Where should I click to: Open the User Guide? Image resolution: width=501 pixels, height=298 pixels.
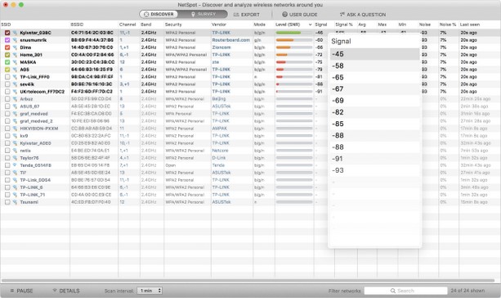[x=300, y=15]
